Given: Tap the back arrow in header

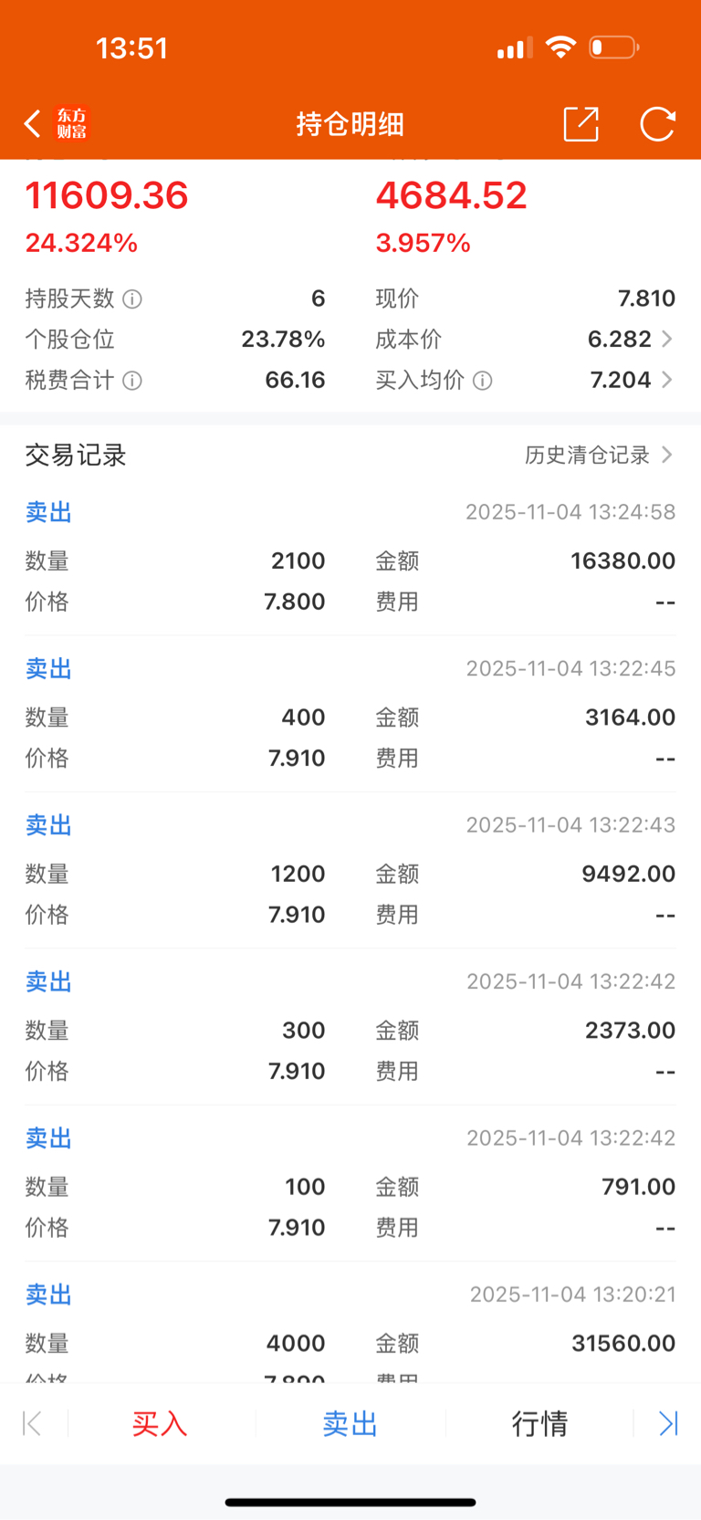Looking at the screenshot, I should point(32,123).
